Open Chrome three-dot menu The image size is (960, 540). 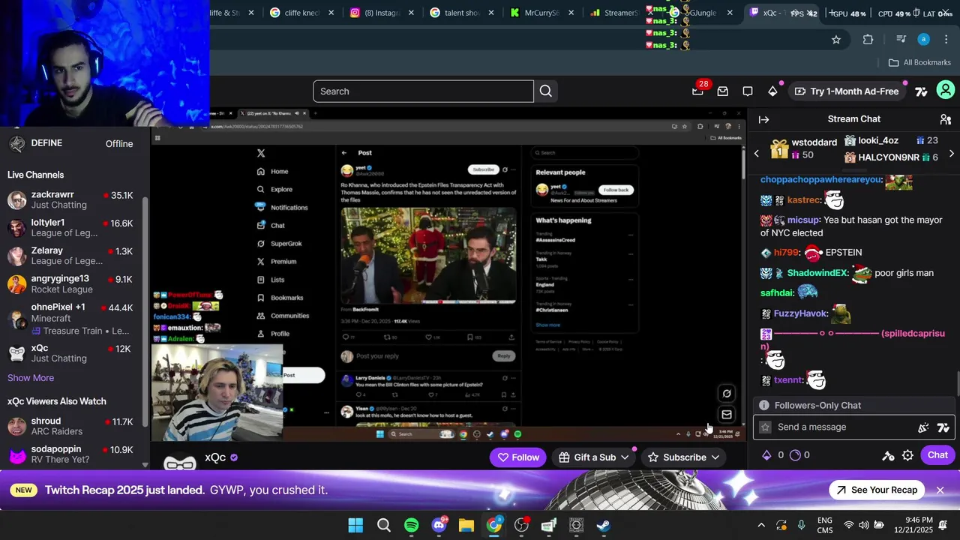pyautogui.click(x=946, y=39)
